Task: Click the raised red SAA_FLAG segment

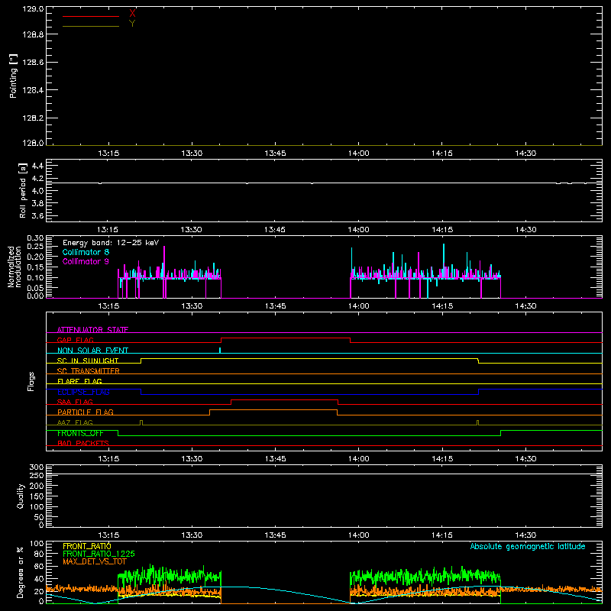Action: [284, 400]
